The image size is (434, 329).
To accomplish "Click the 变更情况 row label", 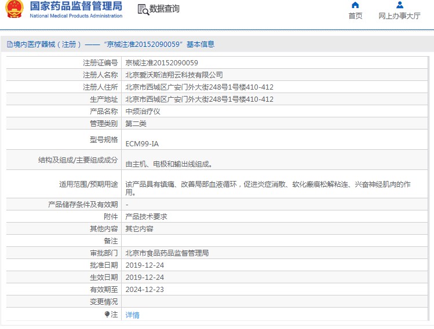I will click(104, 302).
